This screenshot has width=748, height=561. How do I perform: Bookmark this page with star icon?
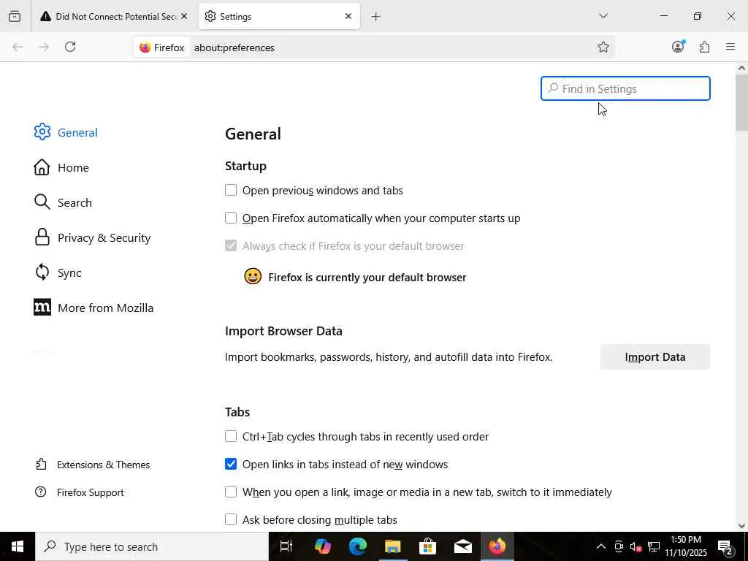603,47
